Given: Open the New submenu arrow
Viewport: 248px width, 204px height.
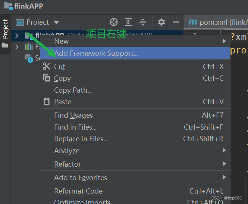Looking at the screenshot, I should (224, 41).
